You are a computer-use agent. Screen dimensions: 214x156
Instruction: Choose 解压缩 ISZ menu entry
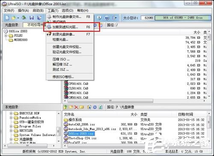tap(70, 64)
